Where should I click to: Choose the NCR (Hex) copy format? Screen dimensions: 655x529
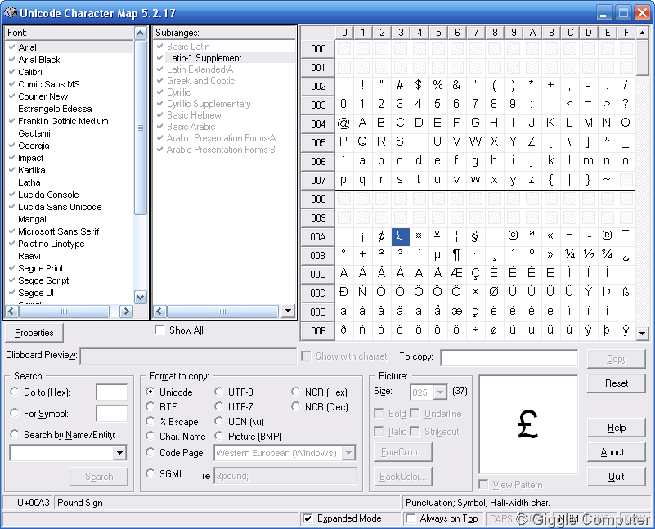click(x=296, y=392)
